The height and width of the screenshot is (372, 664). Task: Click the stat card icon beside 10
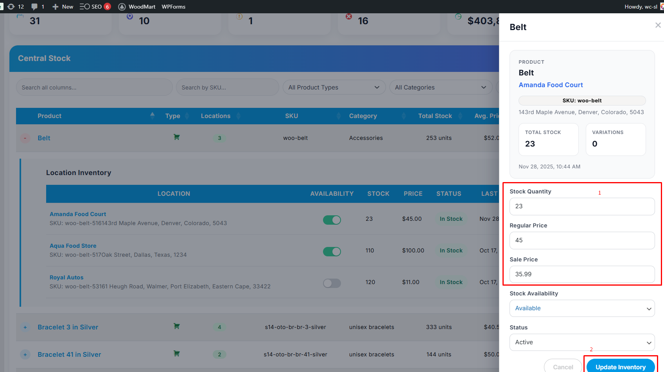(x=130, y=16)
